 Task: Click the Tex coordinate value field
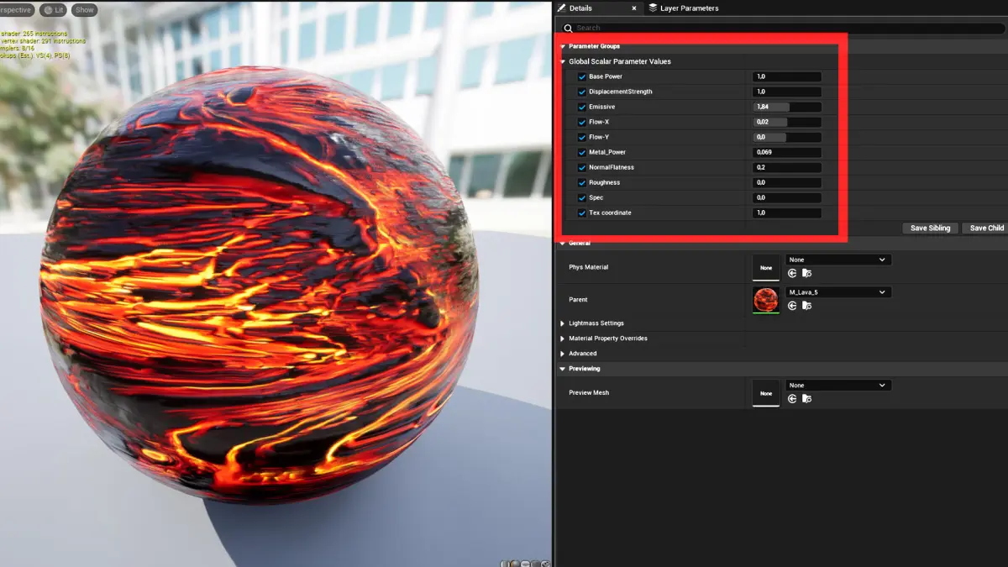pos(787,213)
